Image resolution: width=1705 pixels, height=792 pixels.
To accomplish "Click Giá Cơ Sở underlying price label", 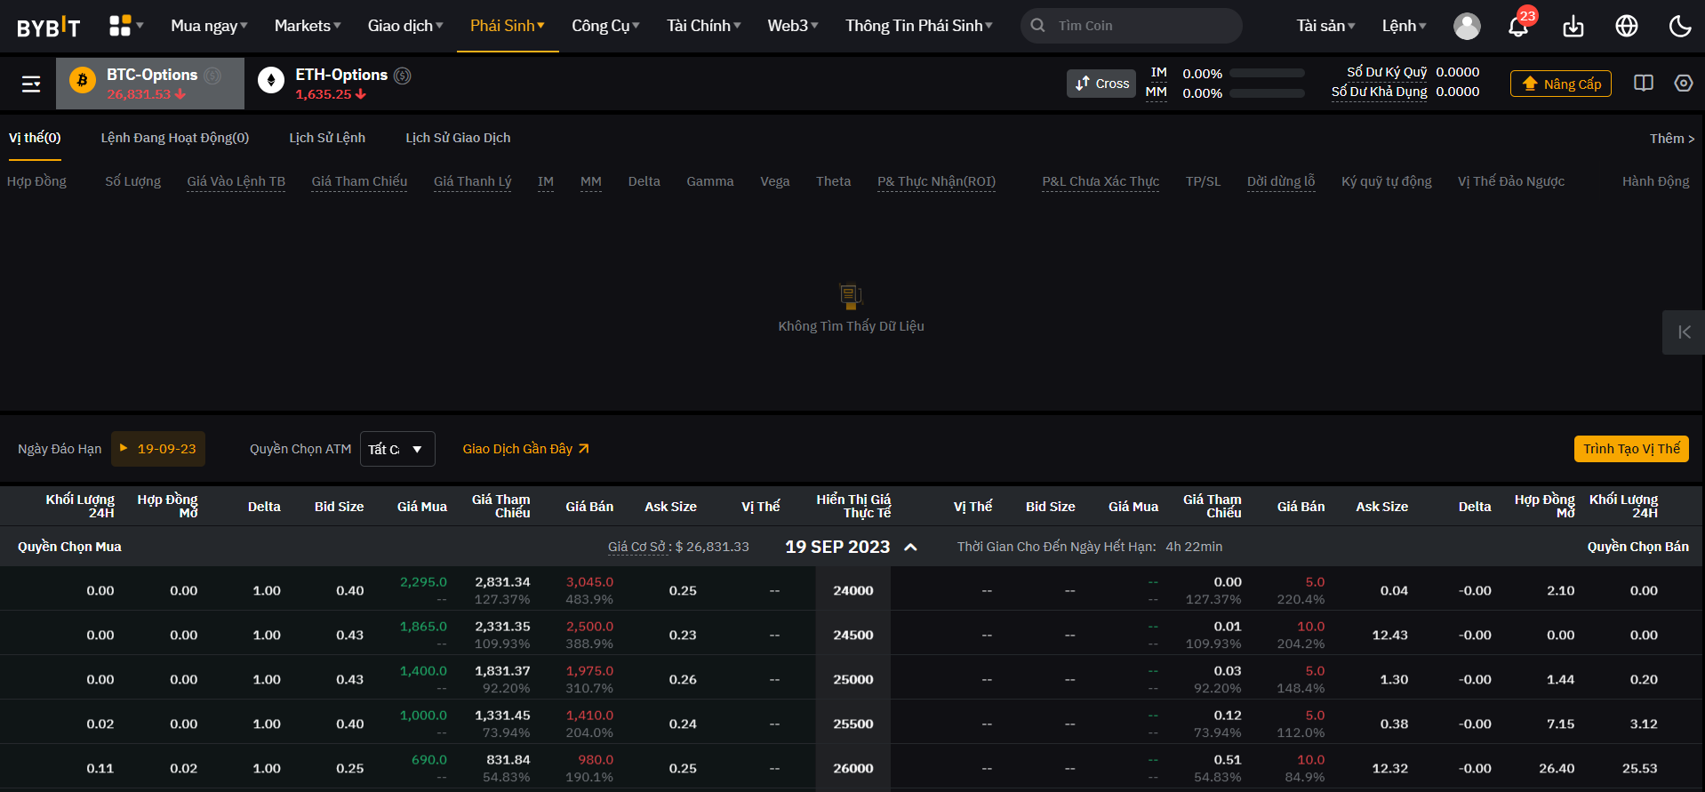I will pyautogui.click(x=638, y=547).
